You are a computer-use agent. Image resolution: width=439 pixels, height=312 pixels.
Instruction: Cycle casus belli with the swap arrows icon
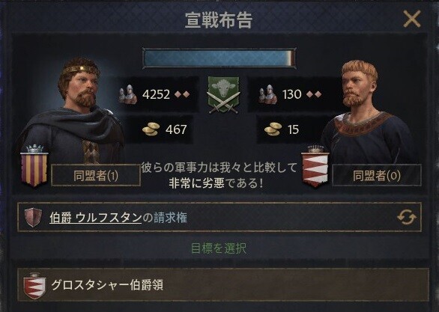pyautogui.click(x=407, y=218)
